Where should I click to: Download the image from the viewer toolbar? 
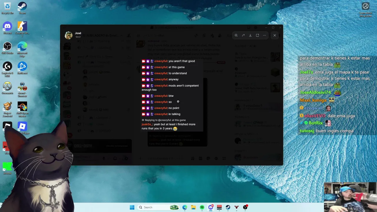tap(250, 35)
